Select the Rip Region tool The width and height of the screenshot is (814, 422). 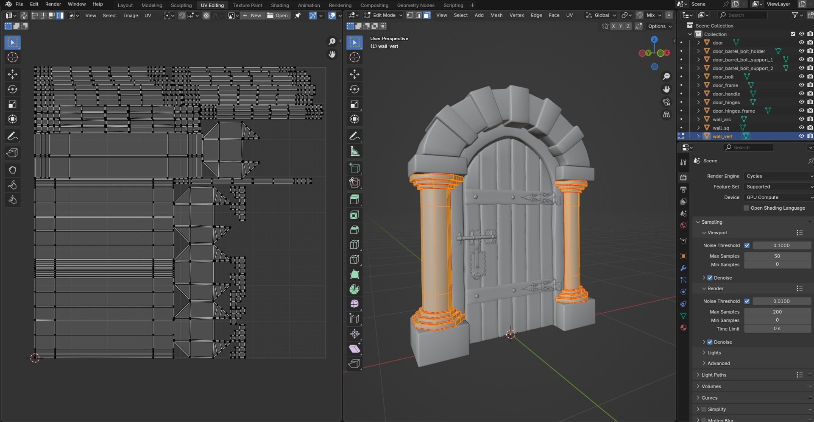pyautogui.click(x=355, y=364)
